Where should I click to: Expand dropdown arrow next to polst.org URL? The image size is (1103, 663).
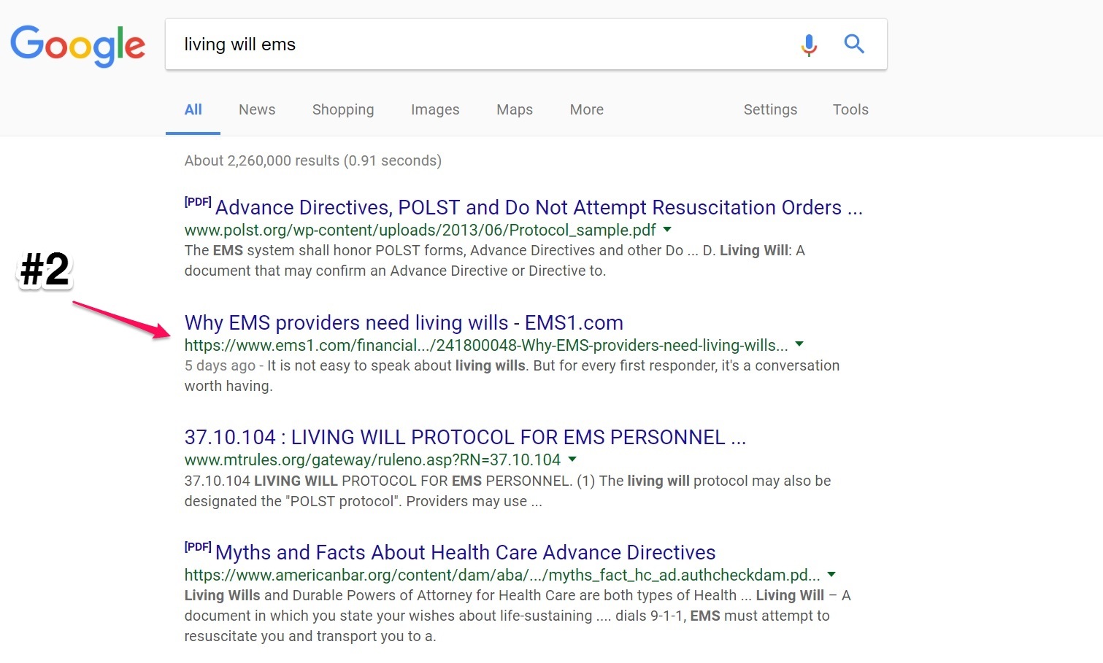click(x=667, y=229)
